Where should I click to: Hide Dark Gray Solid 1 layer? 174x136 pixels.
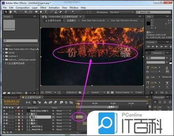4,111
